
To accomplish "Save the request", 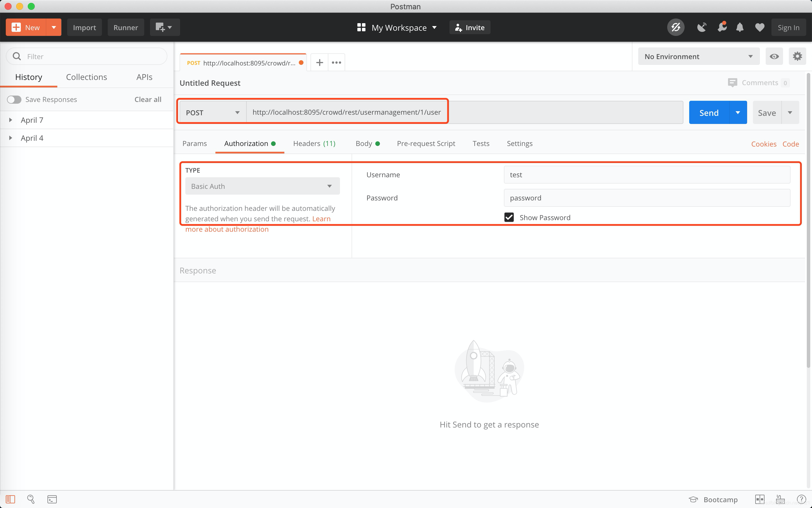I will tap(767, 113).
